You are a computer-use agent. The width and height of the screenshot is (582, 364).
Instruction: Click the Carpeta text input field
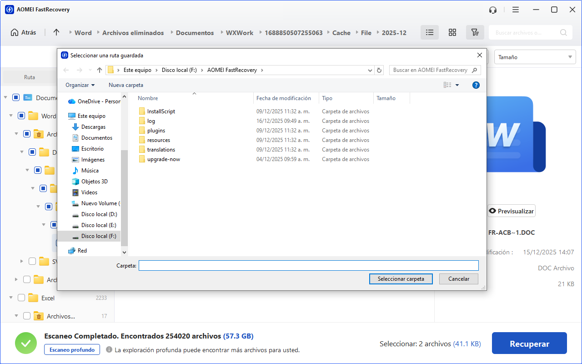pos(308,266)
